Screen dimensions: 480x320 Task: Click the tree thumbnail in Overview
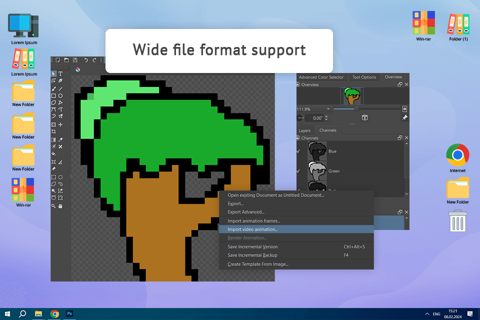(x=352, y=96)
